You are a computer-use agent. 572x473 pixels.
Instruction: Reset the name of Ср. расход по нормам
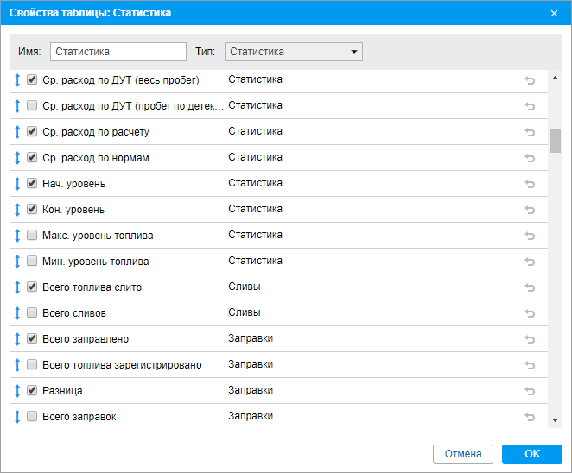pos(530,158)
